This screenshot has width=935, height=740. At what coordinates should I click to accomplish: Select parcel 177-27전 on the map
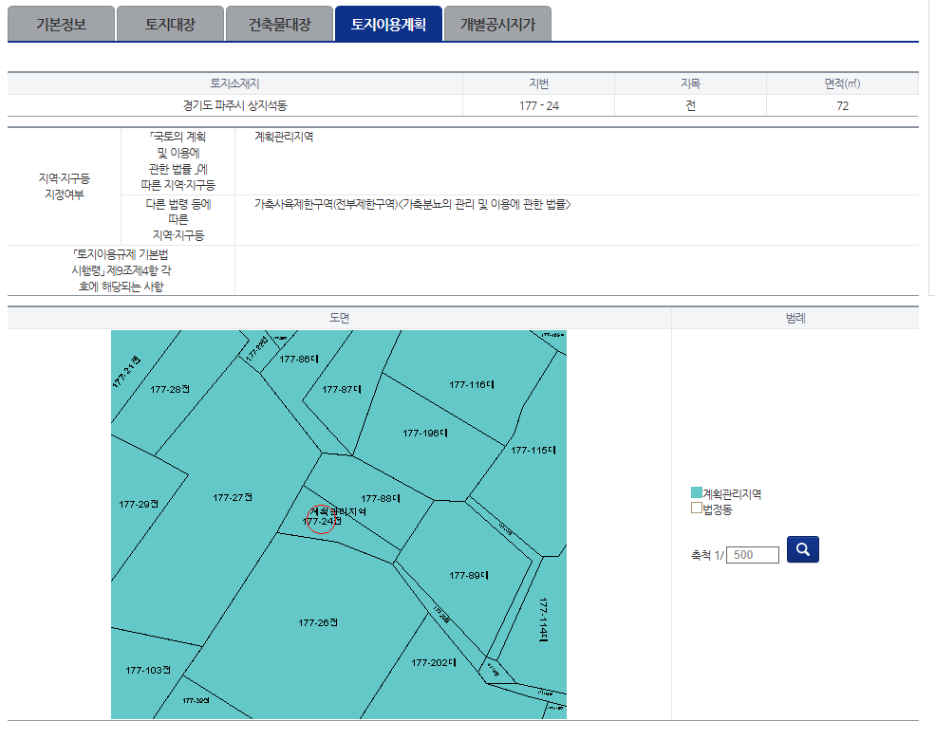pyautogui.click(x=234, y=497)
